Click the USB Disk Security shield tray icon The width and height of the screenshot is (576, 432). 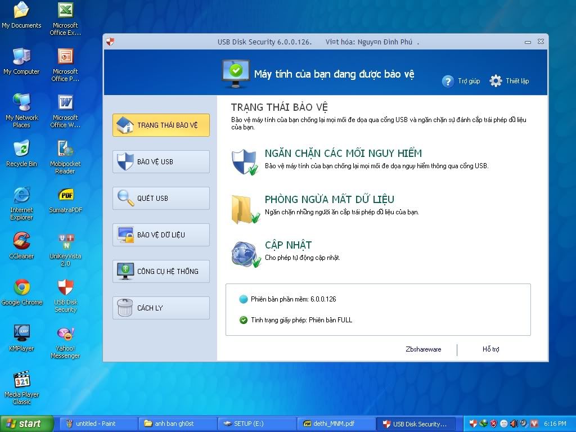472,424
